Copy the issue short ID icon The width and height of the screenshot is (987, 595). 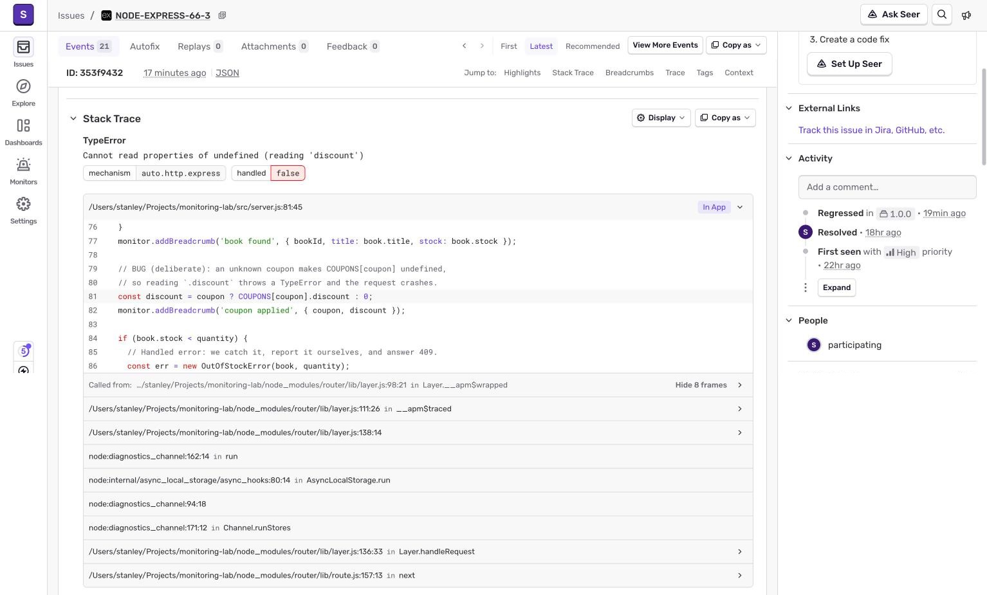[x=222, y=15]
